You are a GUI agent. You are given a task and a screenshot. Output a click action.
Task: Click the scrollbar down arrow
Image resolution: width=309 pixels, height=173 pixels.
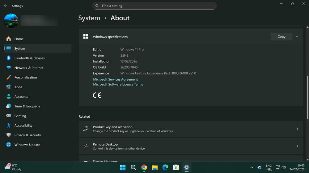click(x=307, y=160)
